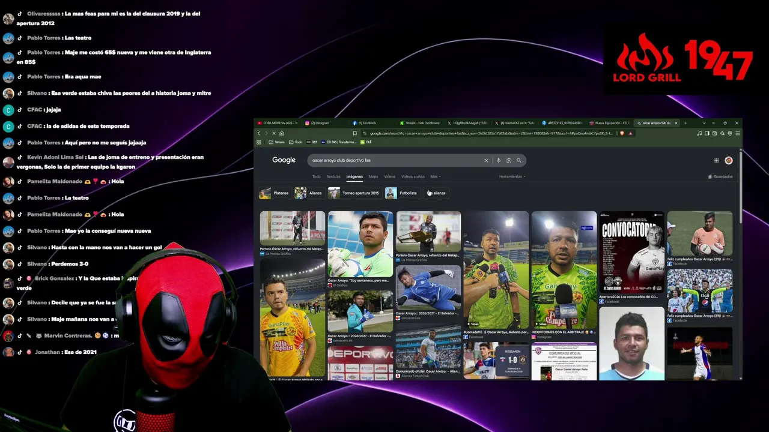Select the Todo search filter
769x432 pixels.
316,176
